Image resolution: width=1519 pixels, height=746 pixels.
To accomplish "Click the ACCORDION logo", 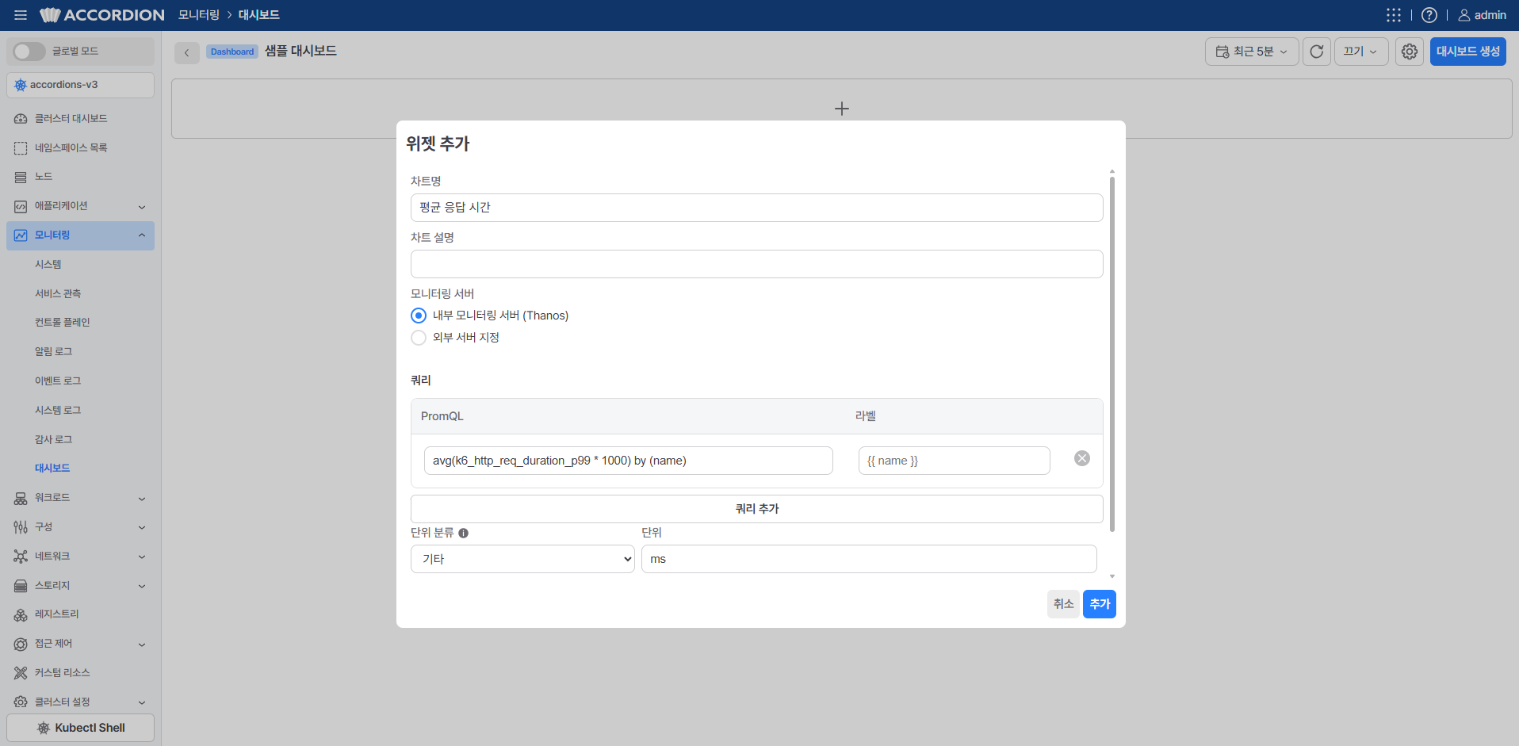I will coord(102,15).
